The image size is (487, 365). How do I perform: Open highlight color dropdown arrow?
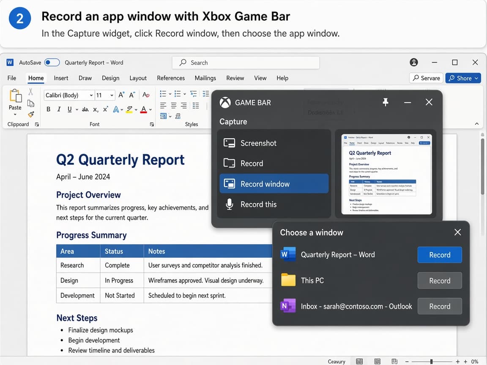point(136,109)
